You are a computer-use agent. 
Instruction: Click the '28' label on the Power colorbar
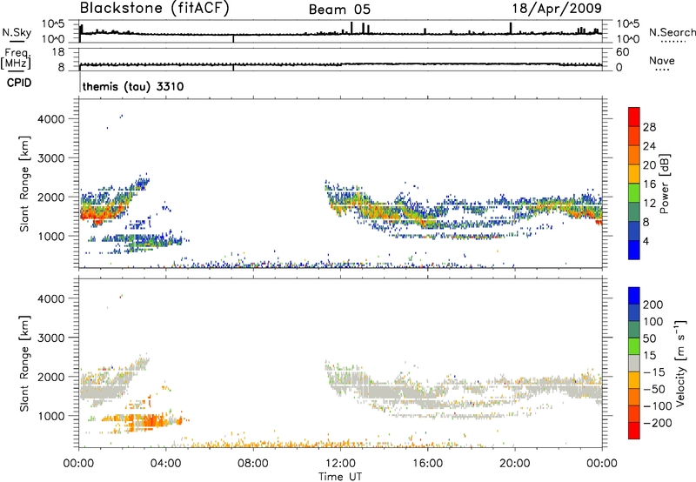point(649,127)
